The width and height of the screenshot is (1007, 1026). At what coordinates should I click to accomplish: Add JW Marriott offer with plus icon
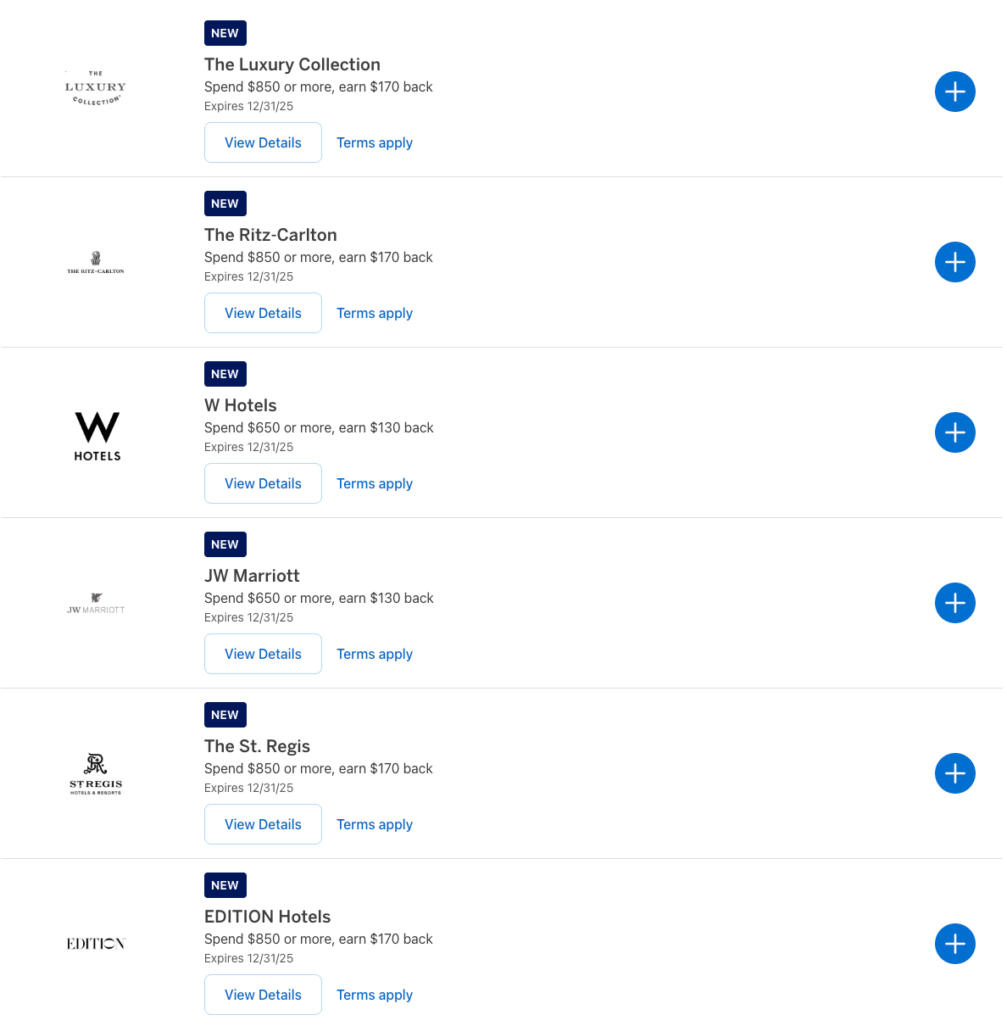[x=954, y=603]
